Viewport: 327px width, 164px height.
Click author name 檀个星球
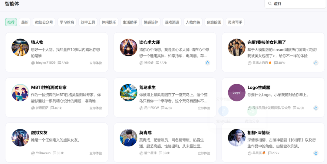click(150, 153)
